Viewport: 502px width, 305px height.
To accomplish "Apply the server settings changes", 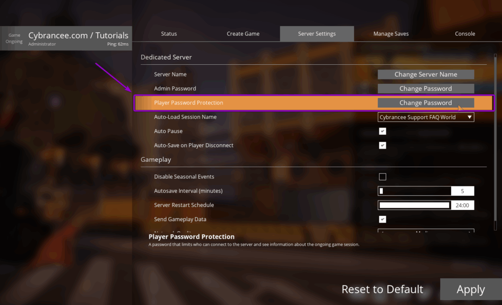I will click(470, 289).
